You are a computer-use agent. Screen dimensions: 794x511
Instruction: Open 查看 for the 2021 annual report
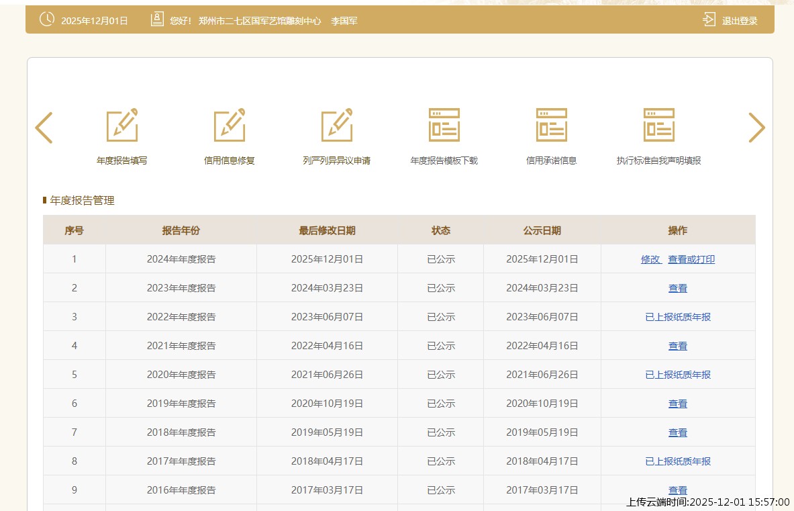click(x=678, y=346)
